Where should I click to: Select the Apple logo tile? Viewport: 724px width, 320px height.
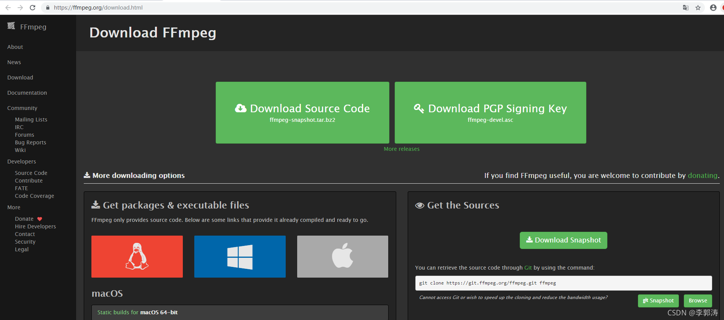coord(343,257)
